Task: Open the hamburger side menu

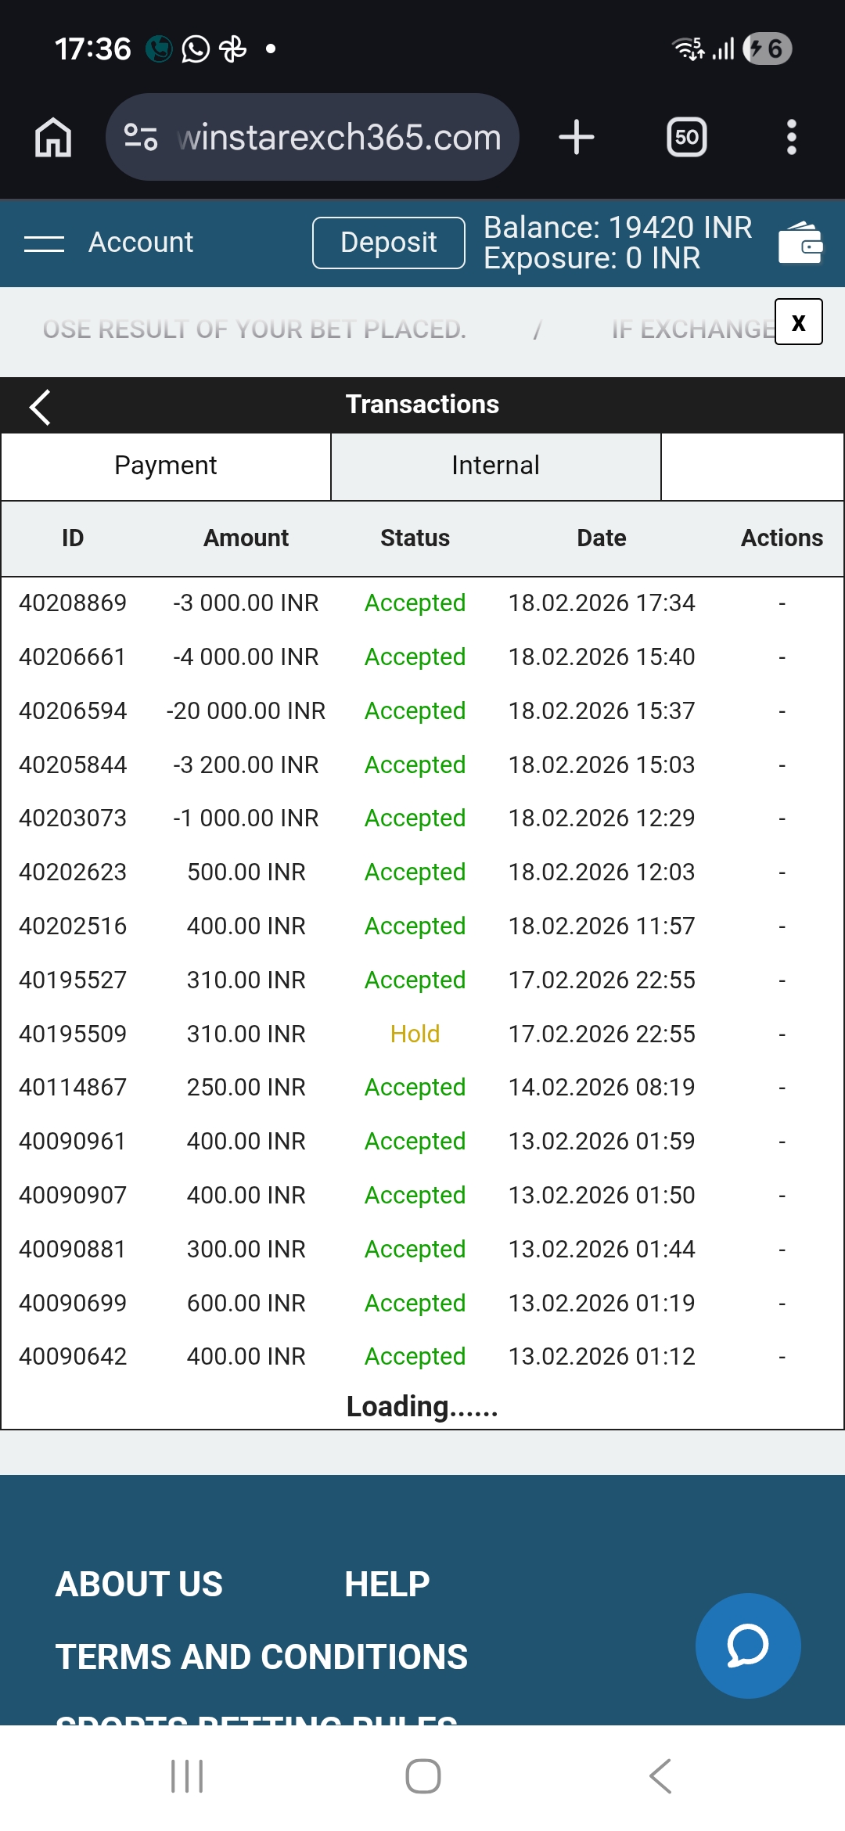Action: (44, 243)
